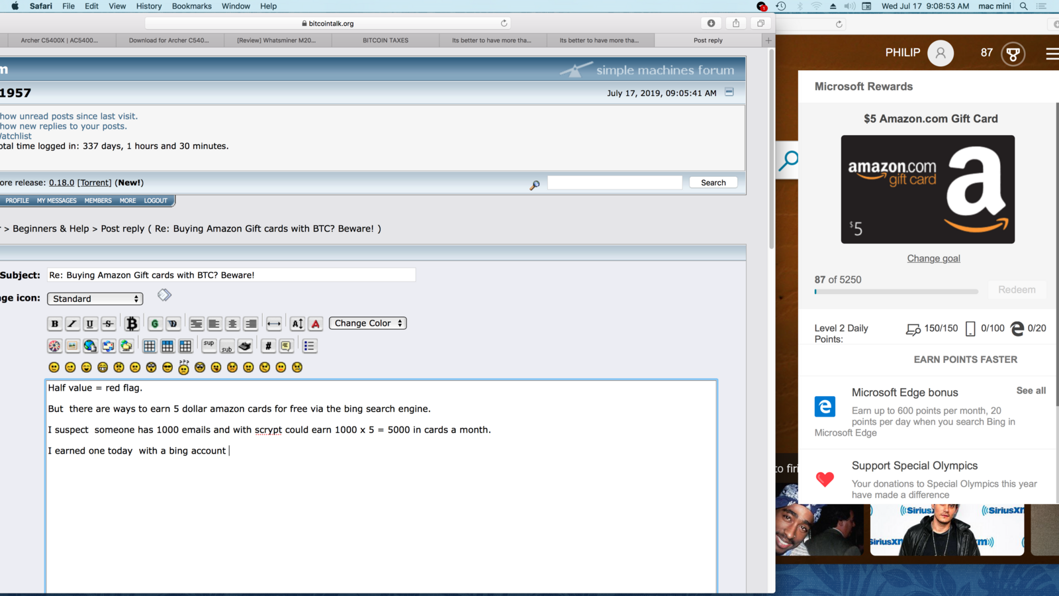
Task: Insert a subscript tag
Action: [x=227, y=346]
